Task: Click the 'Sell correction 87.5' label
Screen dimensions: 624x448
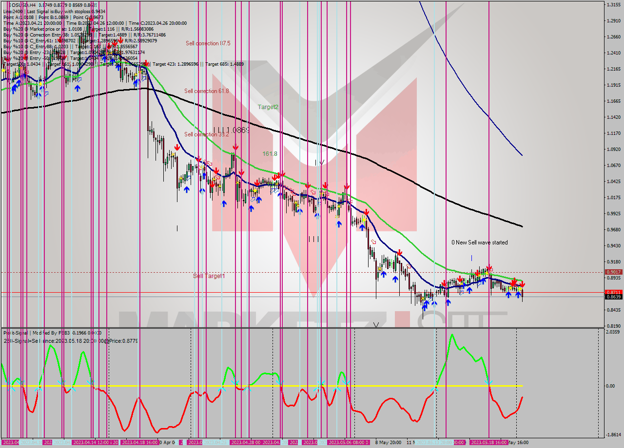Action: (x=208, y=43)
